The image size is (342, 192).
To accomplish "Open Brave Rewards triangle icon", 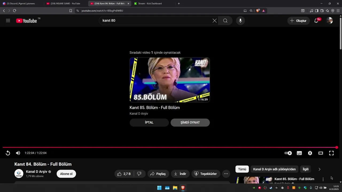I will tap(263, 11).
